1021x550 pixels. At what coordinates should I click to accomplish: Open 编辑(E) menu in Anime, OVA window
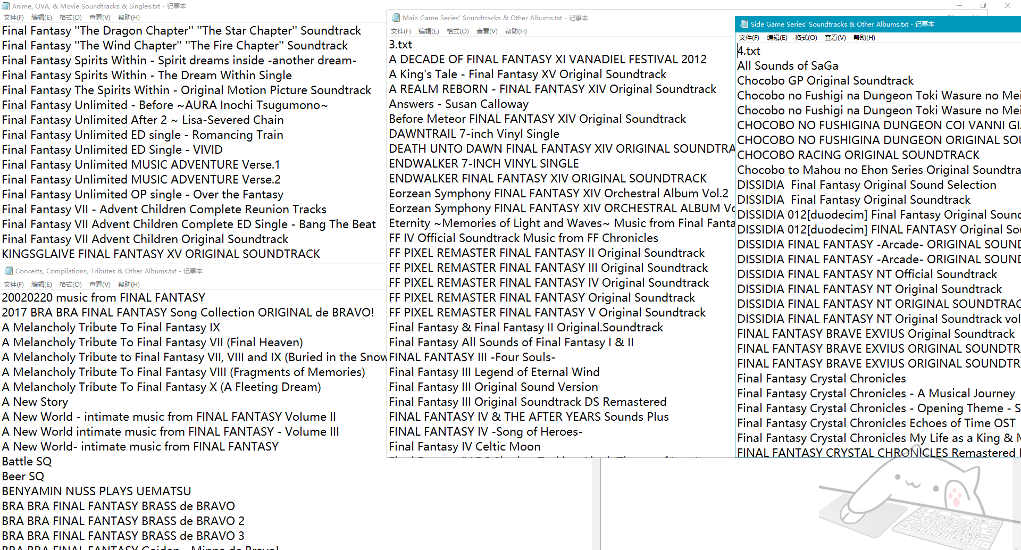(41, 18)
